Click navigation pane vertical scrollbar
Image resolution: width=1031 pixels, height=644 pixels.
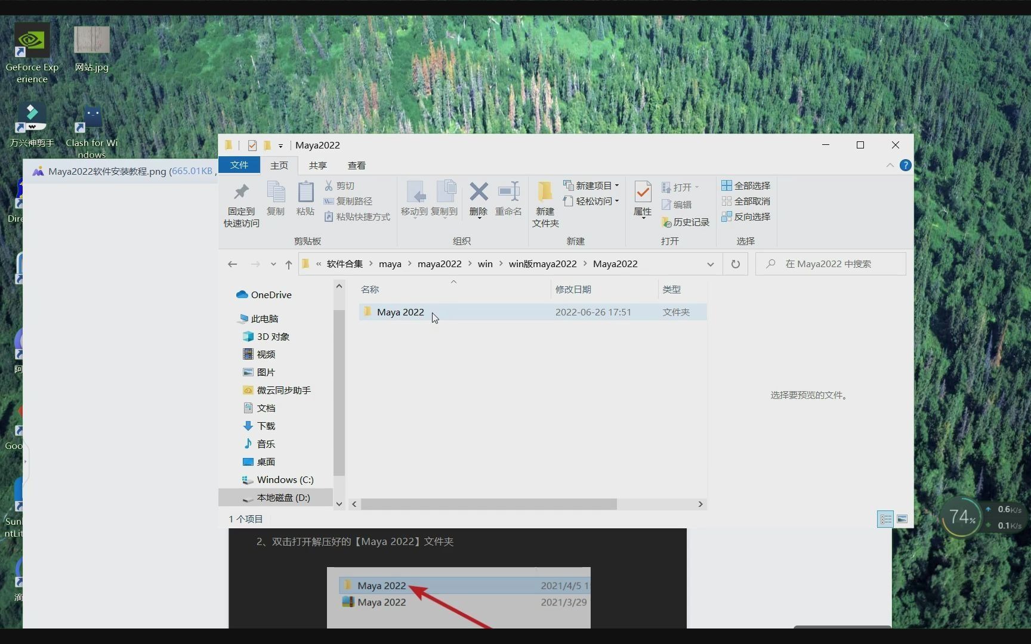339,392
